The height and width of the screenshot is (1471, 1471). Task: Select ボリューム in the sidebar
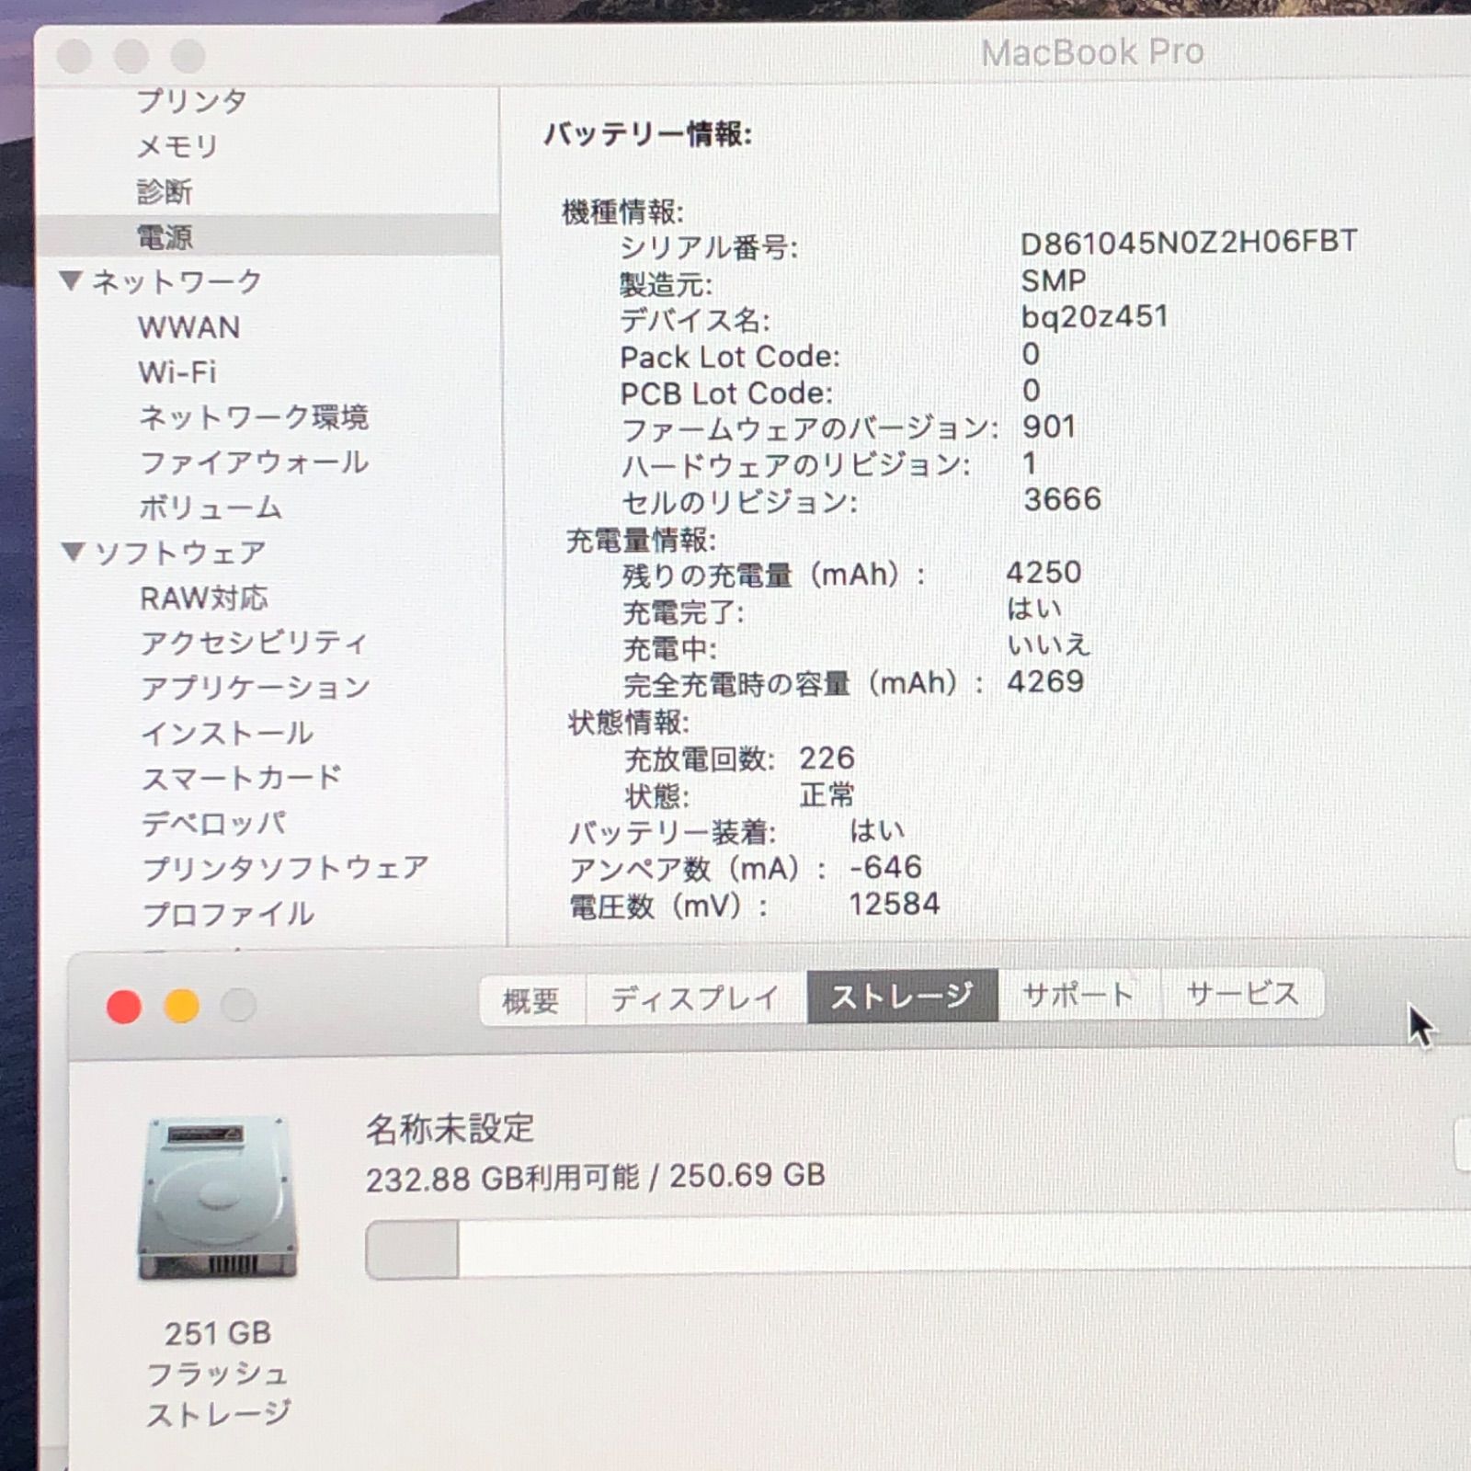(x=211, y=507)
